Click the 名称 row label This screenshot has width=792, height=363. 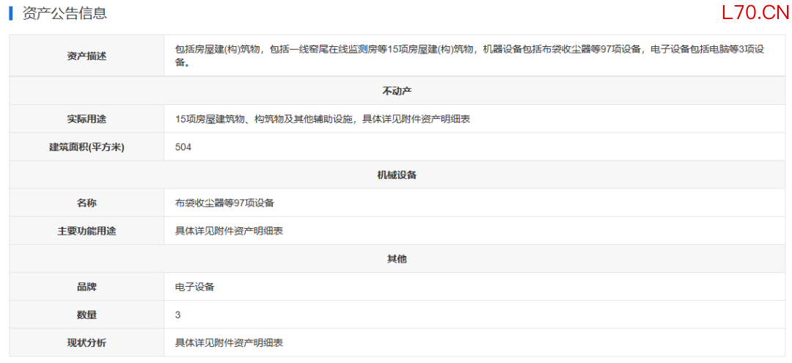pos(87,202)
